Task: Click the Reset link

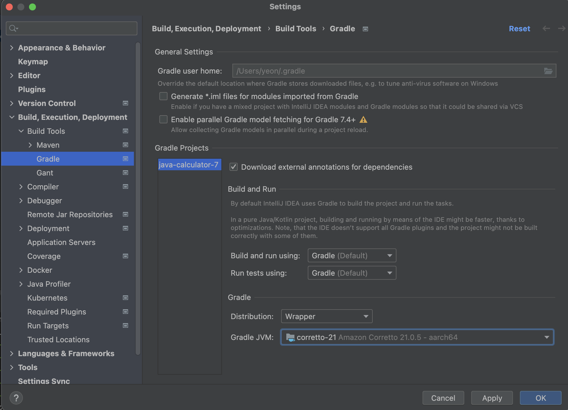Action: tap(519, 29)
